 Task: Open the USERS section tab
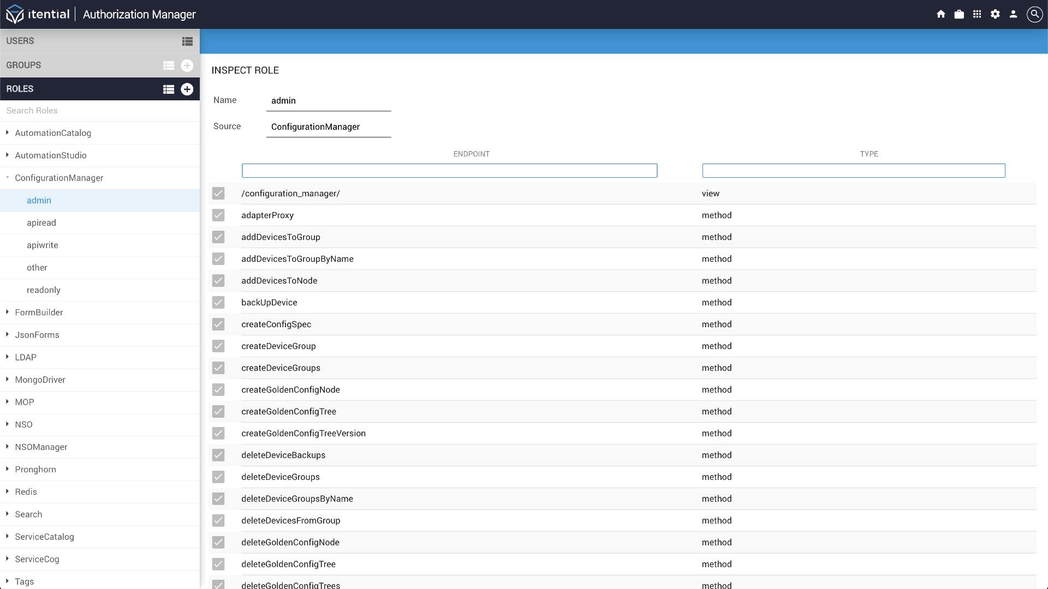pyautogui.click(x=100, y=41)
